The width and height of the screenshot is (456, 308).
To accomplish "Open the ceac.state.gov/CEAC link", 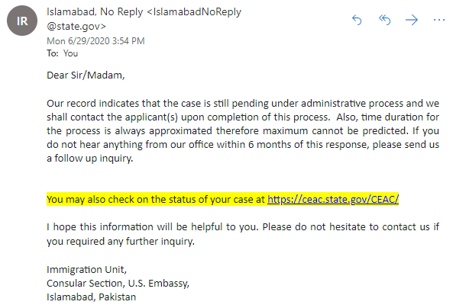I will 333,200.
